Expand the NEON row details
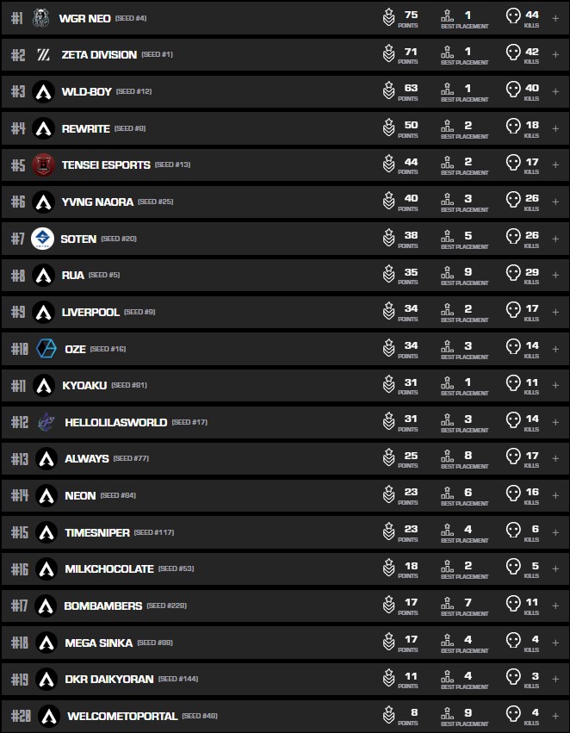570x733 pixels. [x=555, y=494]
